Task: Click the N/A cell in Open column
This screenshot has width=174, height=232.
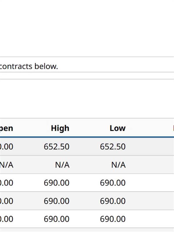Action: coord(6,165)
